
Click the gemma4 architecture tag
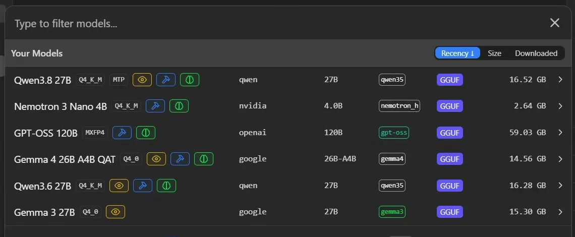(392, 159)
